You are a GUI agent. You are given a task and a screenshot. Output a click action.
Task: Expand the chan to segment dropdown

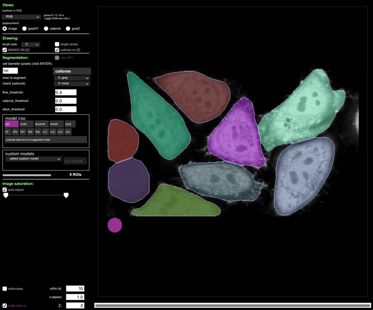point(72,78)
